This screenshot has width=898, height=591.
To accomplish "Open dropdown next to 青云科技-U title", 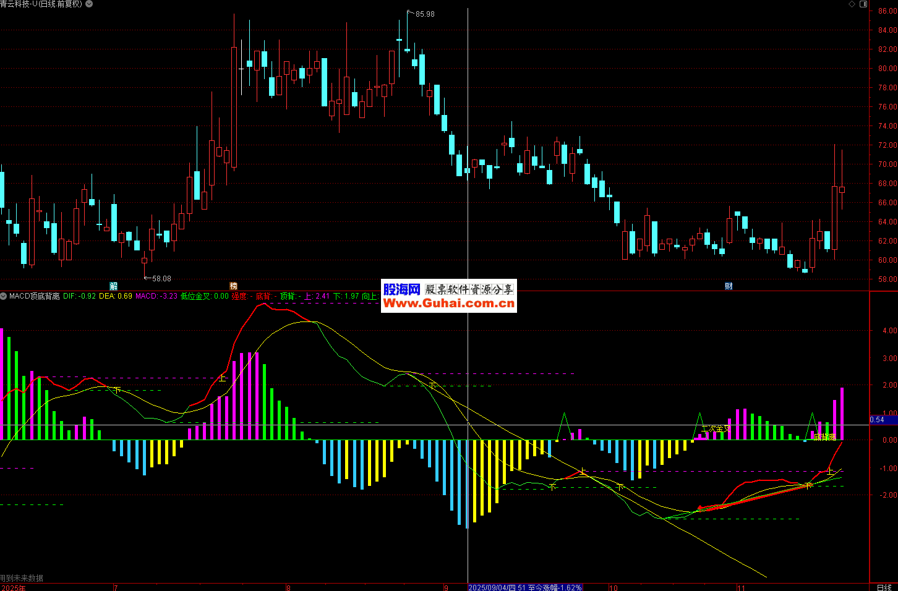I will pos(89,4).
